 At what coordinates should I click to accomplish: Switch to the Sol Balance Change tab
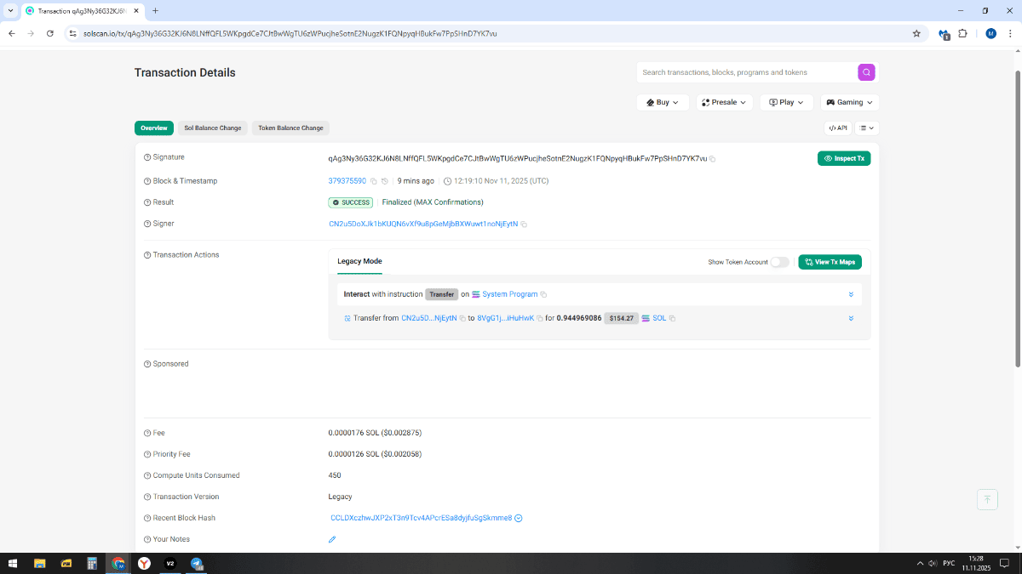[213, 128]
